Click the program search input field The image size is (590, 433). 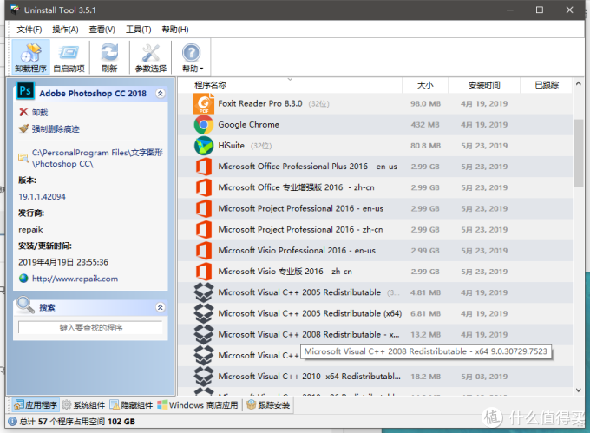point(90,327)
